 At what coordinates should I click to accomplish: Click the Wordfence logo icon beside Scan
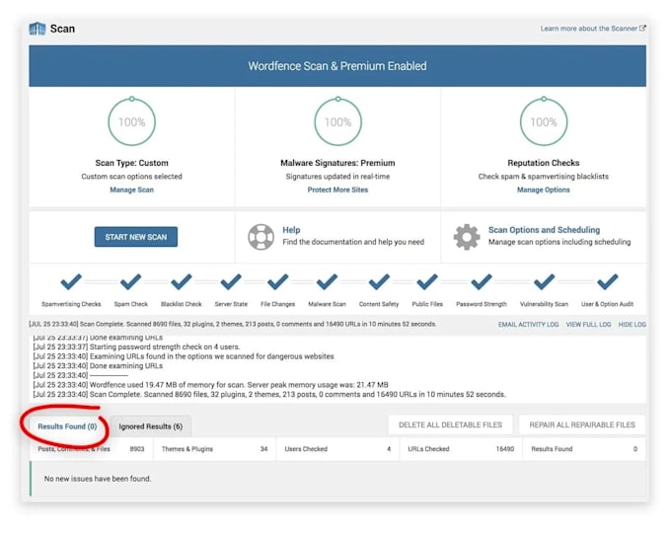click(37, 29)
